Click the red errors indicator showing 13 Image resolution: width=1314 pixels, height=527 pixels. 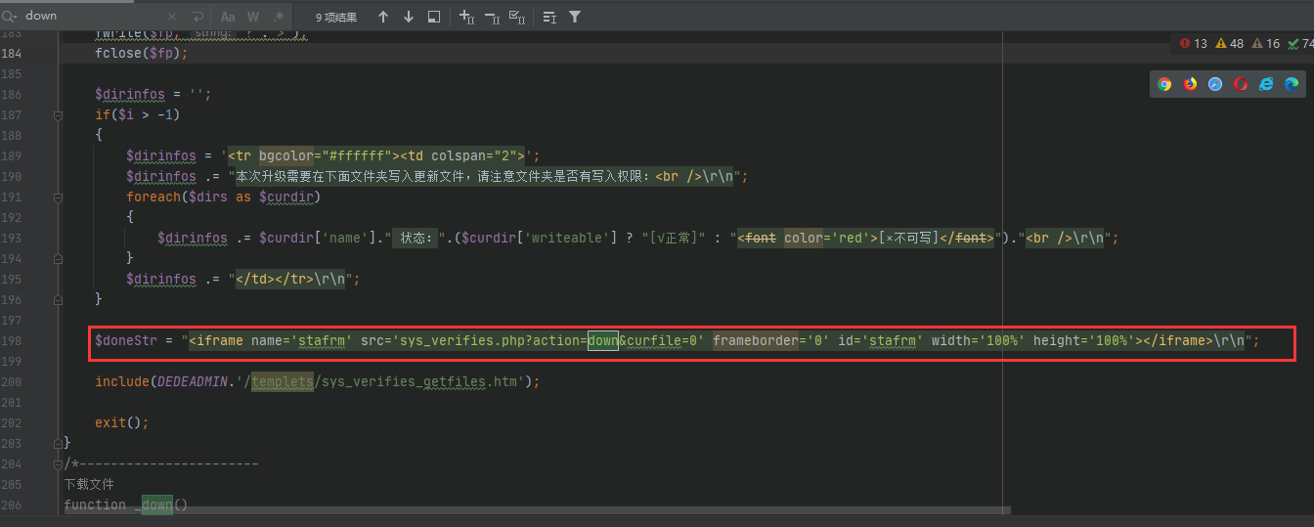1194,43
